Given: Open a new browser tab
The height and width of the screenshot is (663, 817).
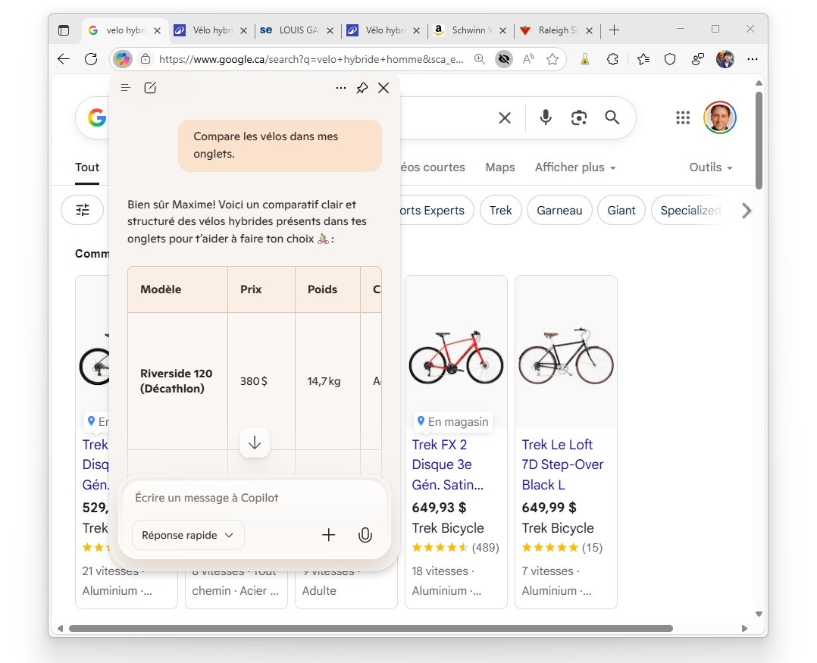Looking at the screenshot, I should 615,30.
